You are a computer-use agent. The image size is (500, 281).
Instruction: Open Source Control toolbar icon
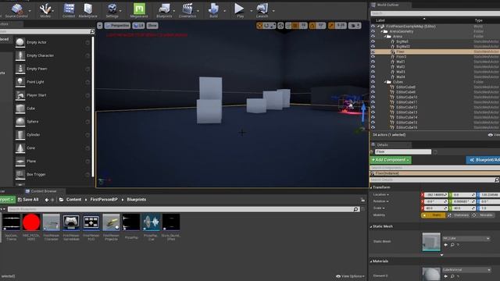(16, 10)
